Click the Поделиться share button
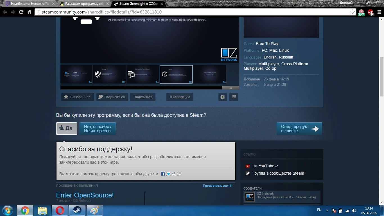384x216 pixels. point(143,97)
